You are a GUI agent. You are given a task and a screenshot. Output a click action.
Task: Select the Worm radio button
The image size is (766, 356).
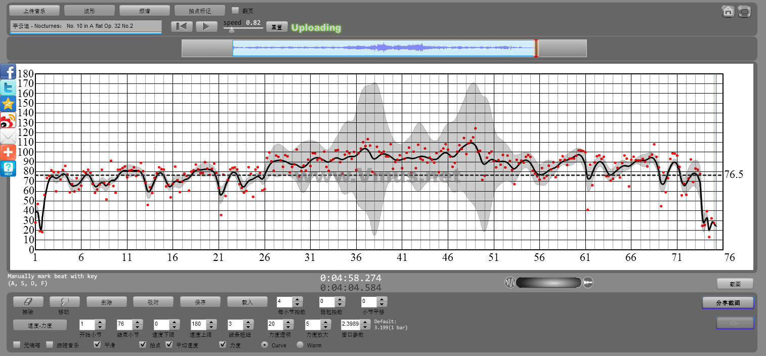click(x=300, y=345)
